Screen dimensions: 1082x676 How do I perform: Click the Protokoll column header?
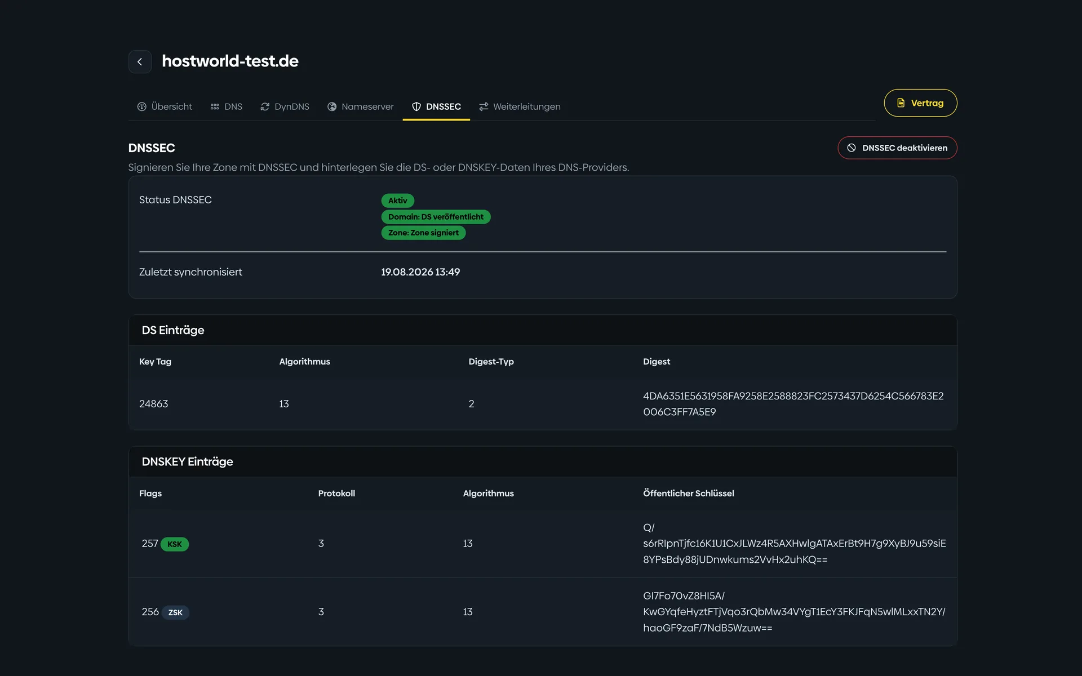point(336,493)
